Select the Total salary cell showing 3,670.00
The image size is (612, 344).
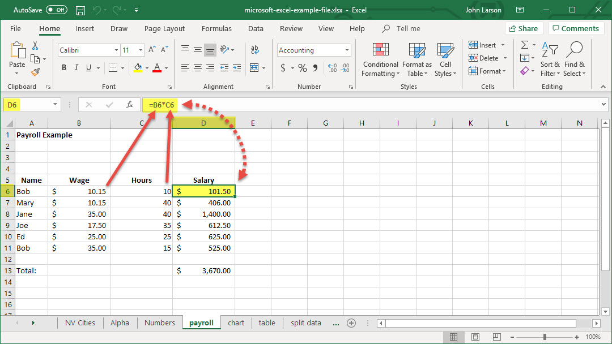pyautogui.click(x=204, y=270)
